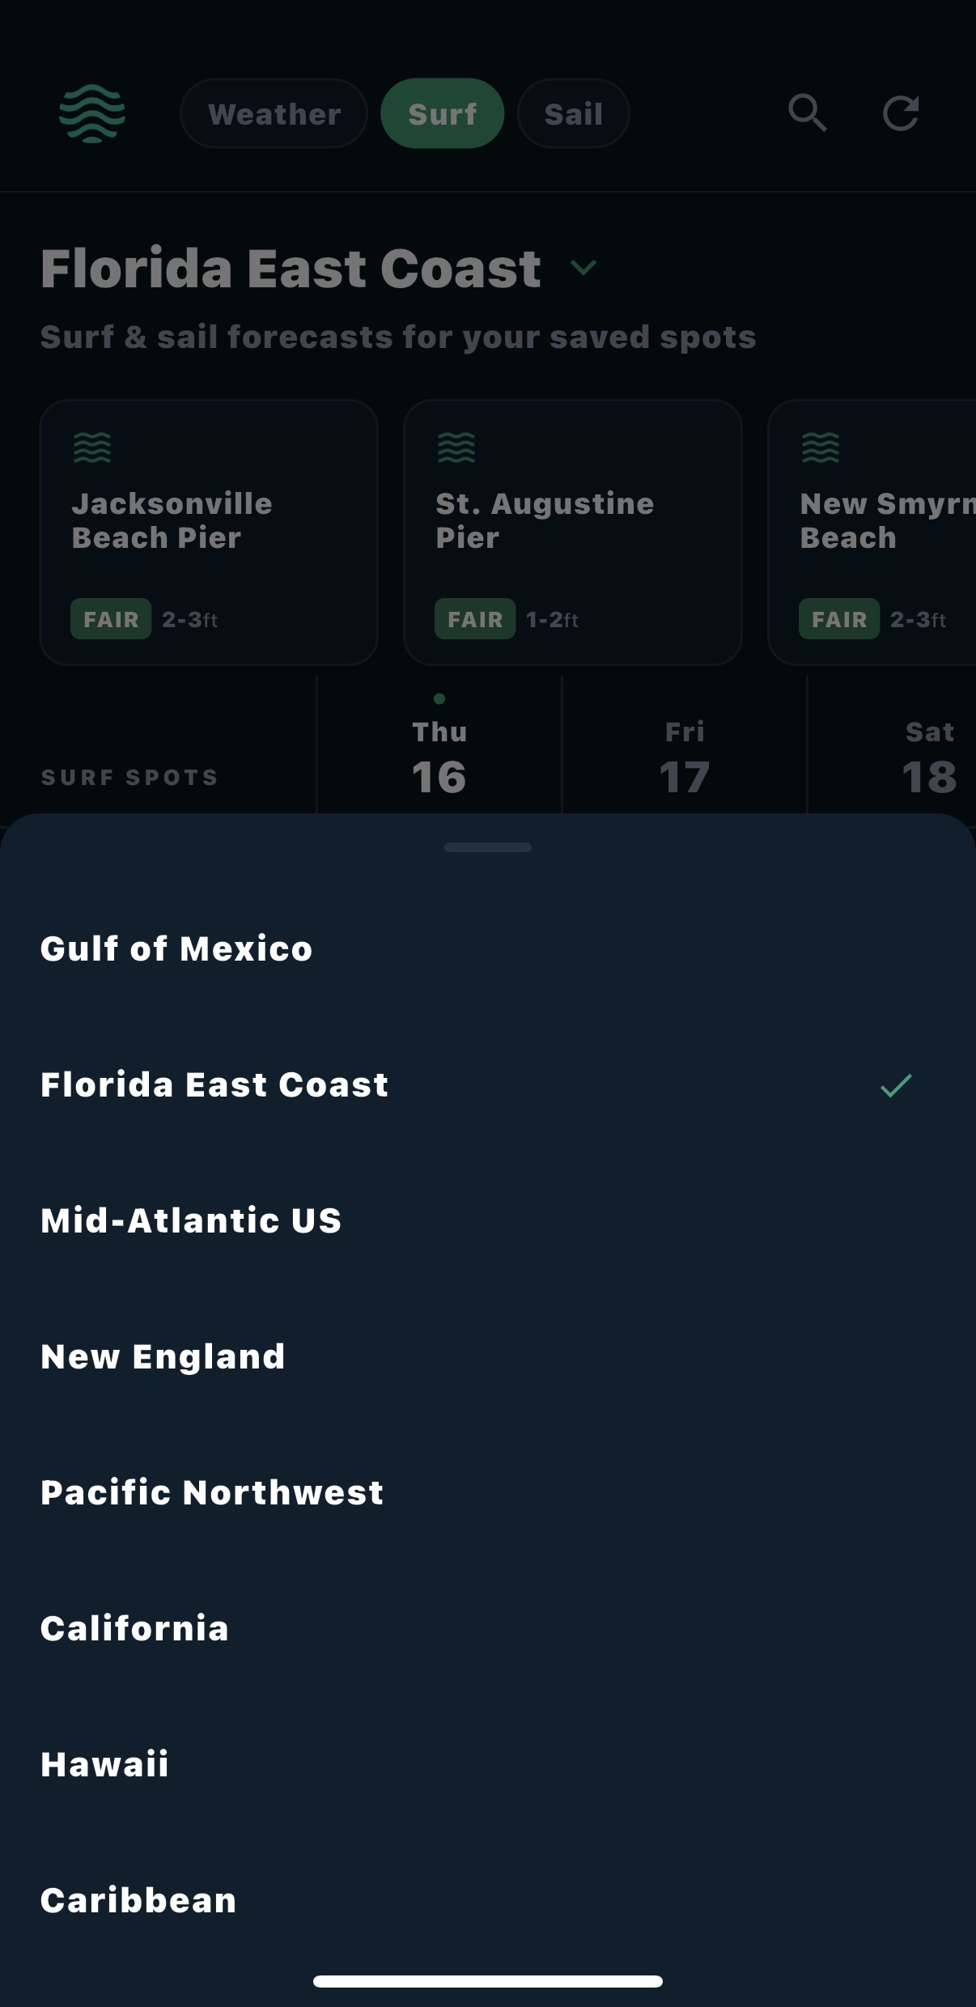Select California region
The height and width of the screenshot is (2007, 976).
tap(135, 1629)
